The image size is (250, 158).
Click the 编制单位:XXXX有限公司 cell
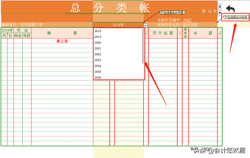(x=22, y=25)
